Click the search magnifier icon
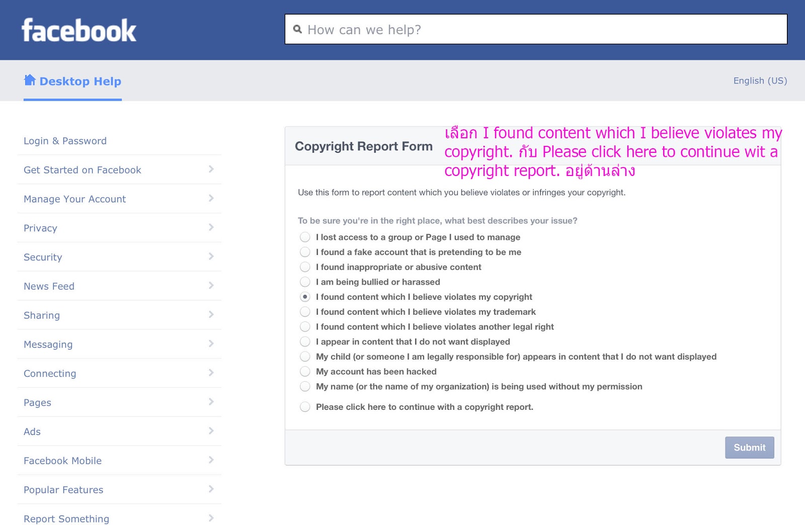This screenshot has width=805, height=525. click(298, 29)
